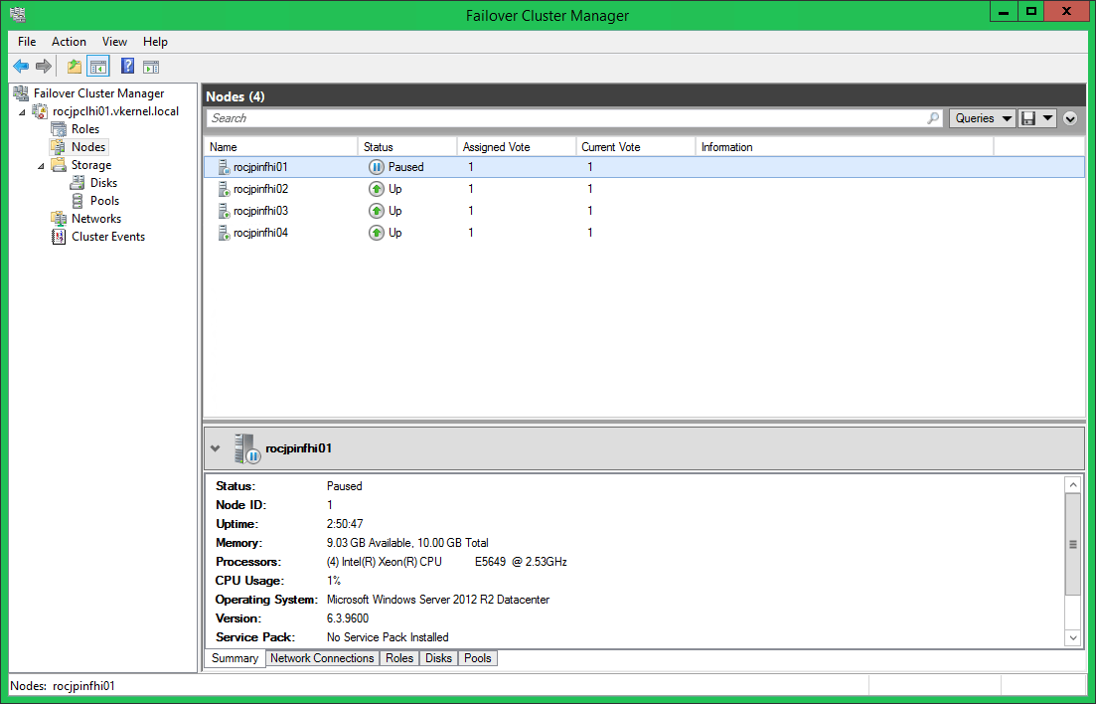Open Help via the blue question-mark icon
Image resolution: width=1096 pixels, height=704 pixels.
point(127,67)
